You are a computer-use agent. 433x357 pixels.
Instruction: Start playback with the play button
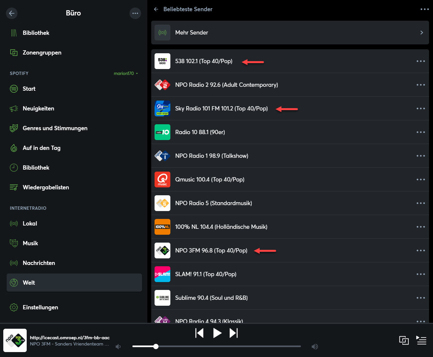click(x=217, y=333)
